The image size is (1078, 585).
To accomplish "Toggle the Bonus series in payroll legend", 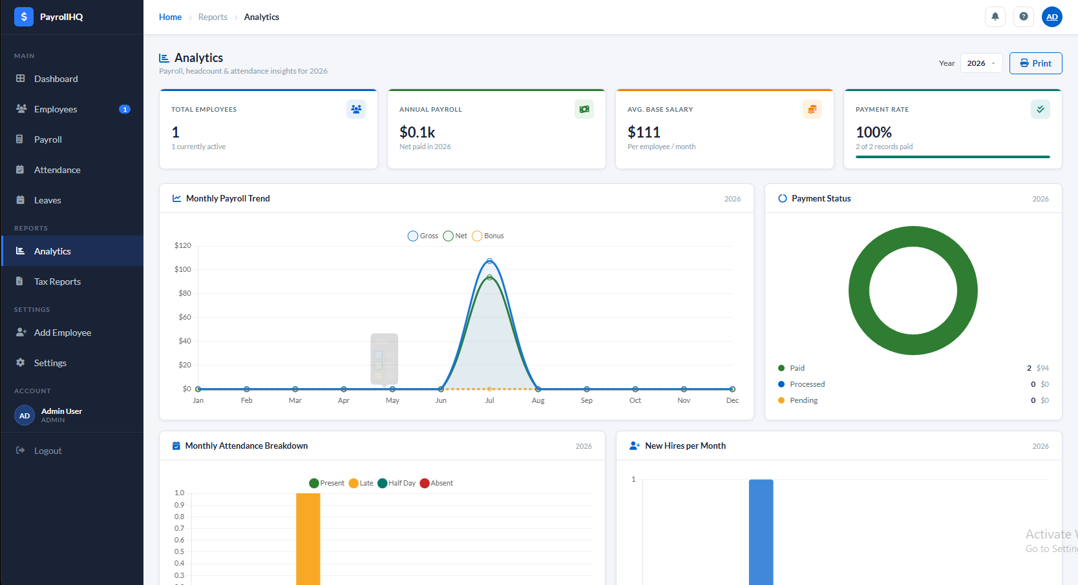I will (x=488, y=236).
